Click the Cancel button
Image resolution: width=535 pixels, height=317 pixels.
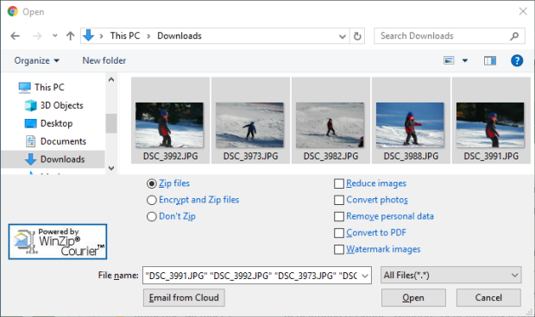click(x=488, y=297)
